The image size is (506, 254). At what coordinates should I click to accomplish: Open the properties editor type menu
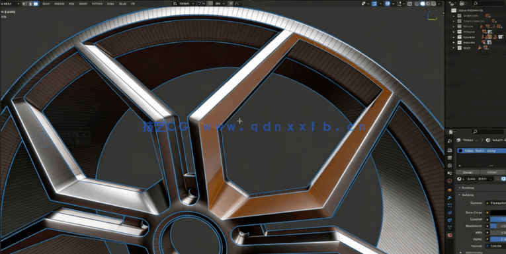452,132
